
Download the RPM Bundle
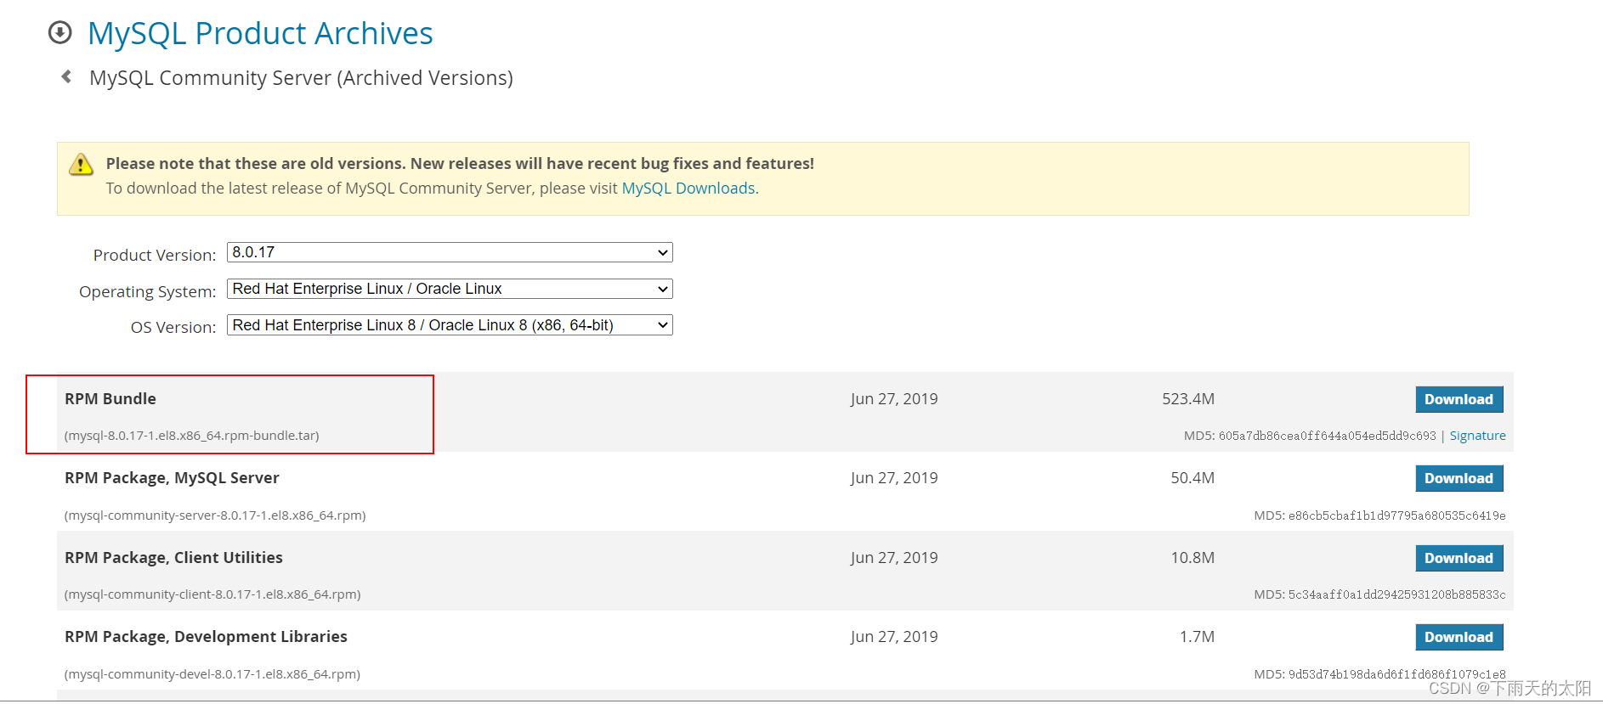[x=1459, y=399]
